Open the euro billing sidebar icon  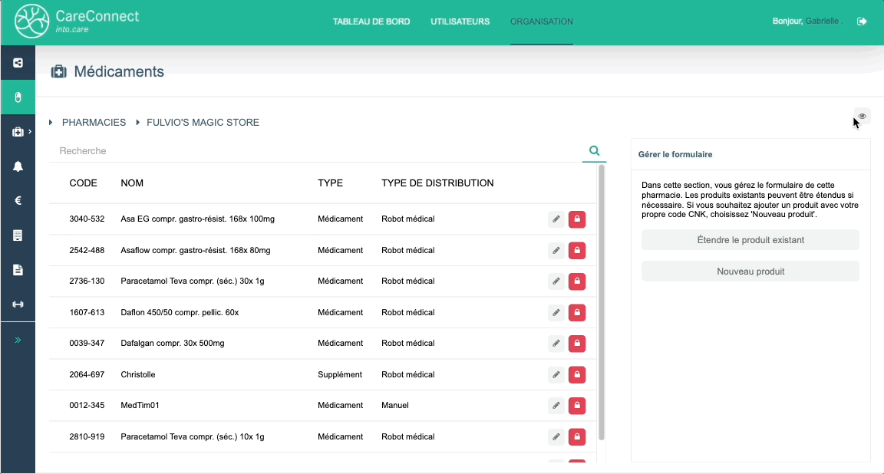18,201
